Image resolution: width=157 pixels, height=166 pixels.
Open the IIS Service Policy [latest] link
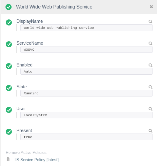(37, 160)
